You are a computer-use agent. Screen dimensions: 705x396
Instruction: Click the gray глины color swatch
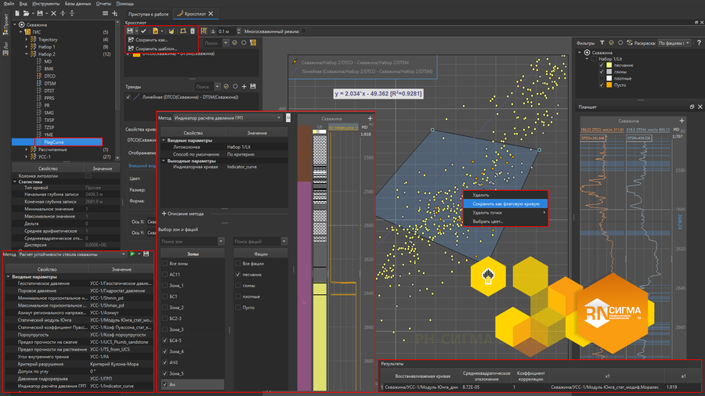click(609, 72)
